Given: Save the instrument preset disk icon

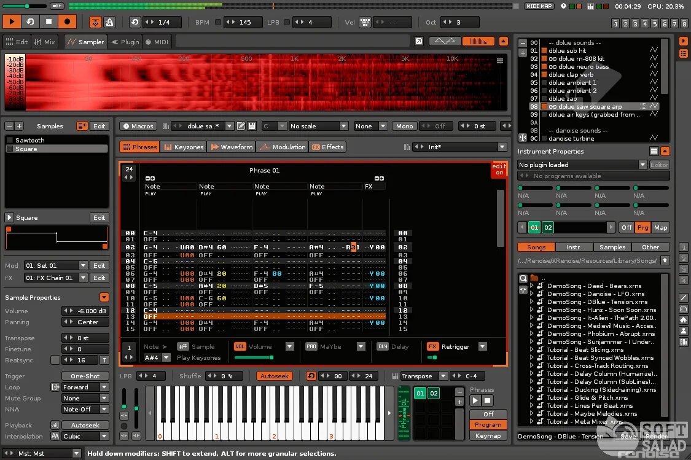Looking at the screenshot, I should click(252, 126).
